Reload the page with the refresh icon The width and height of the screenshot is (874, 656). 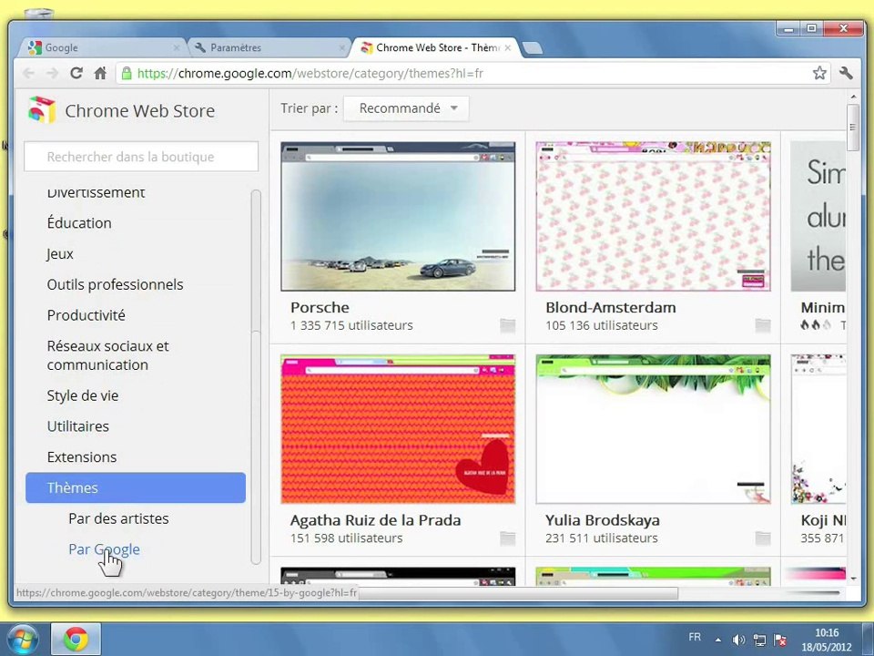[x=76, y=73]
